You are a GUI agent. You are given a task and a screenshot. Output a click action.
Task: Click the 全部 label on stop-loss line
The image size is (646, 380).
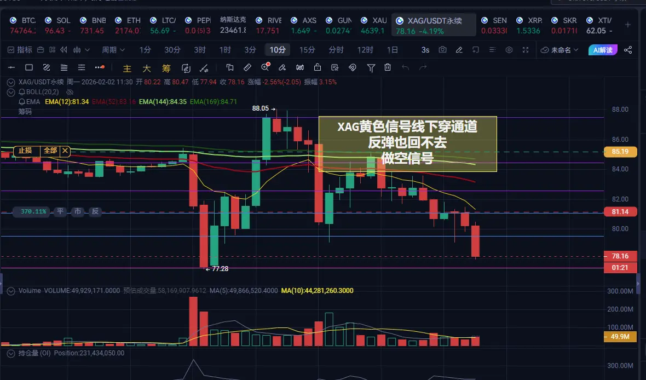pyautogui.click(x=50, y=151)
